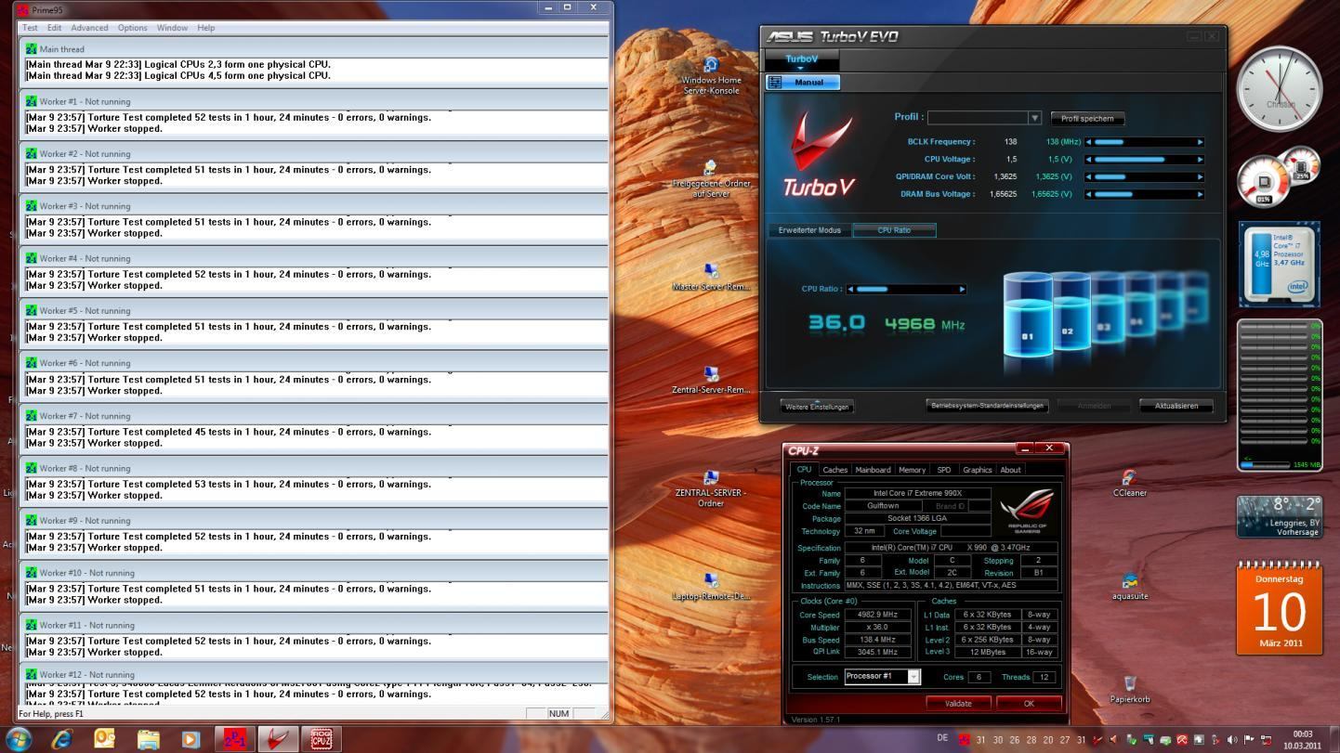Screen dimensions: 1340x753
Task: Increase CPU Ratio with right arrow
Action: tap(962, 289)
